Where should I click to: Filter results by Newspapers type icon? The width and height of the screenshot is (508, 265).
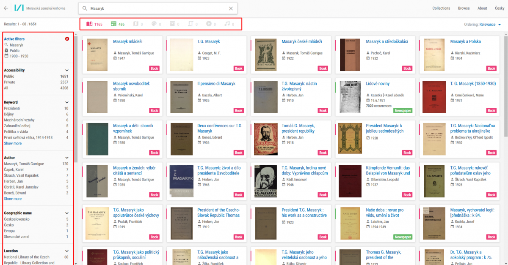[113, 24]
